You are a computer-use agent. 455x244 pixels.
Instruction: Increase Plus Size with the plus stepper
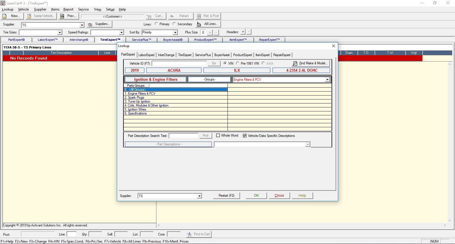210,32
